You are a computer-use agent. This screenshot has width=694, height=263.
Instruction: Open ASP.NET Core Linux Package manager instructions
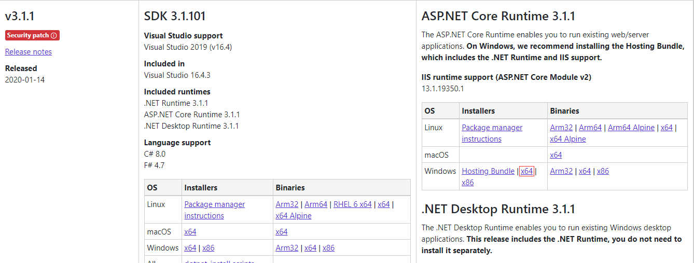click(x=492, y=133)
